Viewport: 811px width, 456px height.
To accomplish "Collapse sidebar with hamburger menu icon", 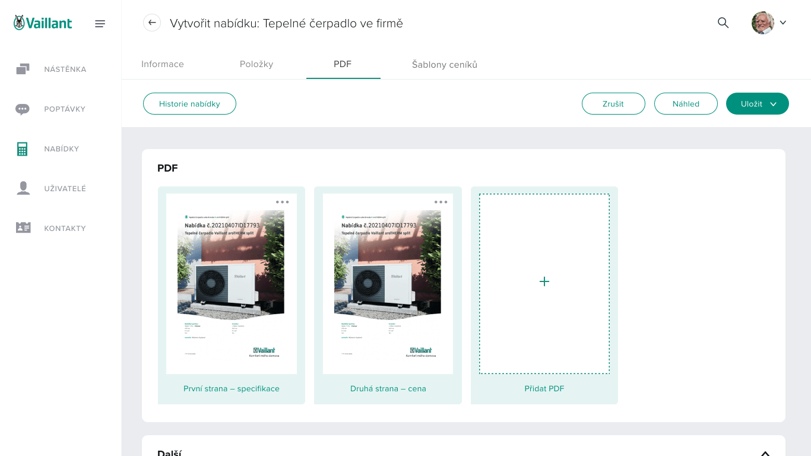I will (x=100, y=24).
